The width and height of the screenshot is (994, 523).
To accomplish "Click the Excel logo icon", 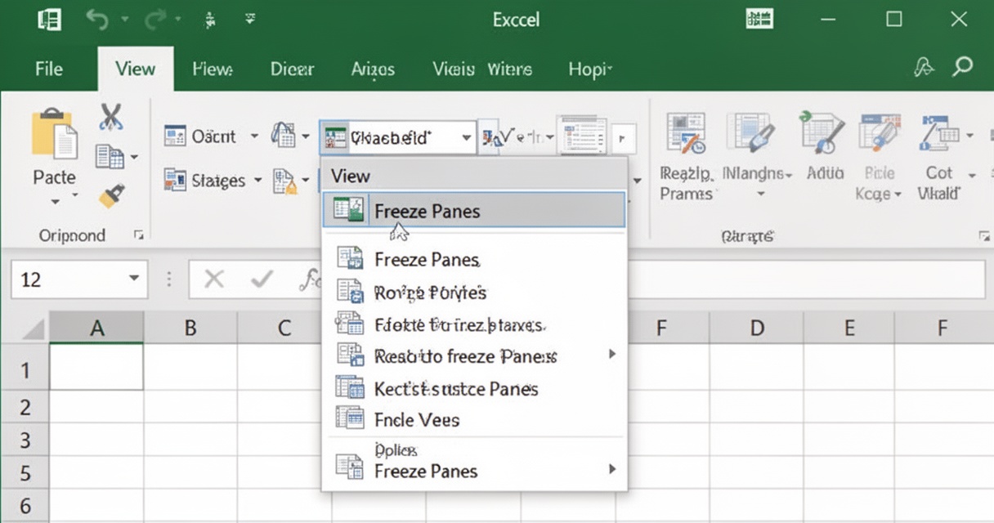I will (x=49, y=20).
